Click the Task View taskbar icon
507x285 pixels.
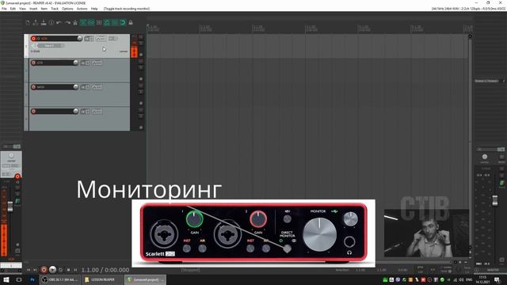pyautogui.click(x=19, y=279)
